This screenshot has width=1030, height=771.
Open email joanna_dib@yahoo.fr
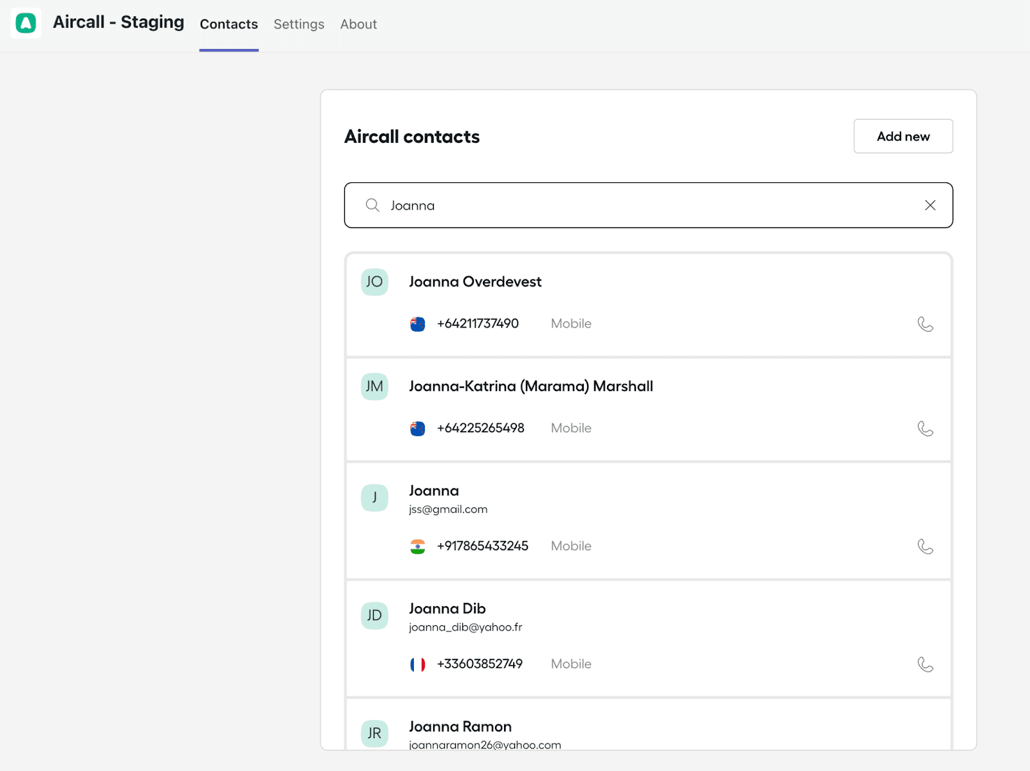465,627
